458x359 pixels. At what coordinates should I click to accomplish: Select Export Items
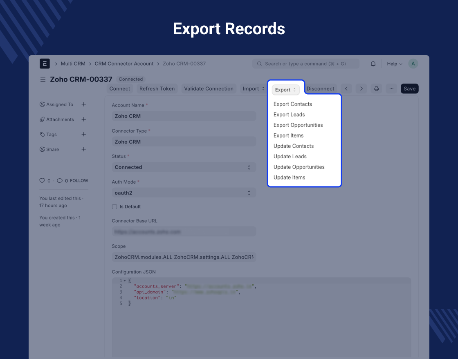point(289,135)
